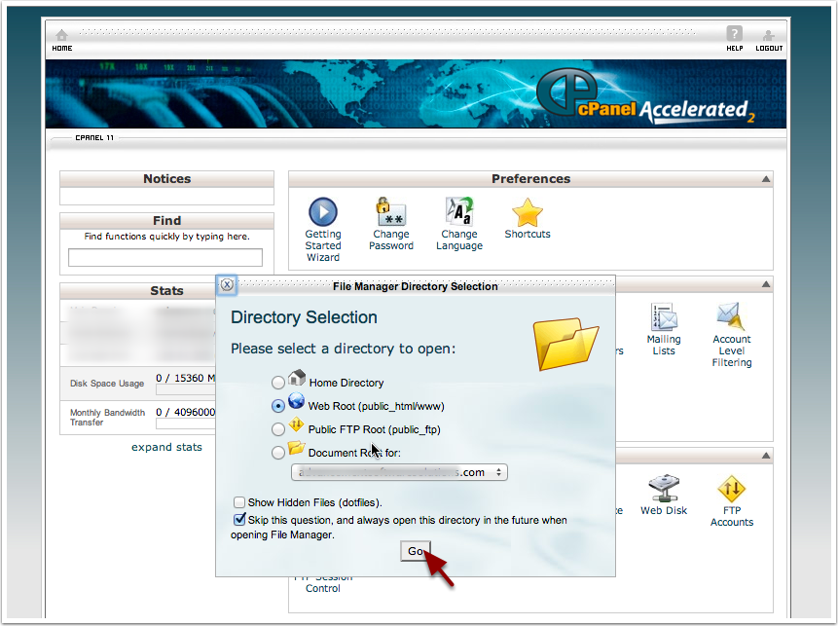Open the Web Disk icon
The width and height of the screenshot is (838, 626).
coord(664,489)
